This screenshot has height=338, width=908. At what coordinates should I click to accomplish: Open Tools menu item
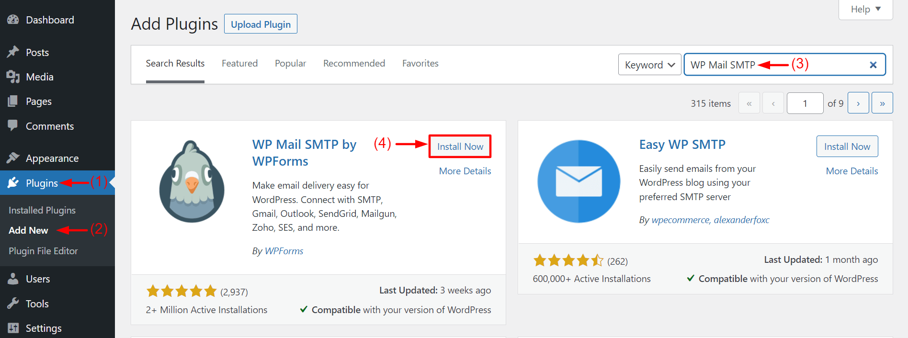point(57,304)
